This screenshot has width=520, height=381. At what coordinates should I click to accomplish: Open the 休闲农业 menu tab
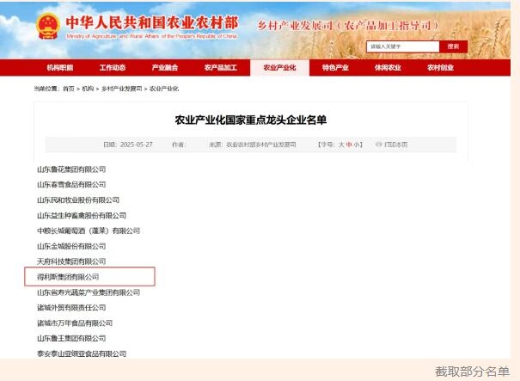[388, 68]
